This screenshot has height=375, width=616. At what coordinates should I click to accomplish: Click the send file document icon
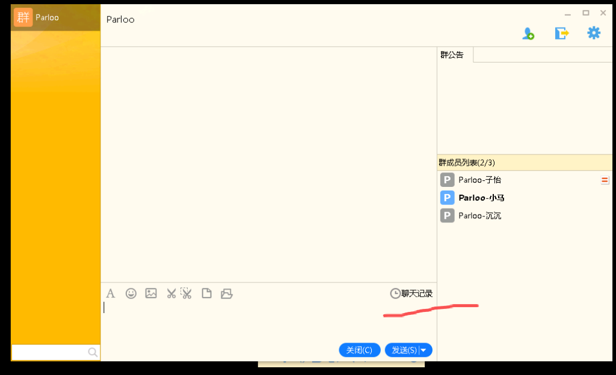206,293
